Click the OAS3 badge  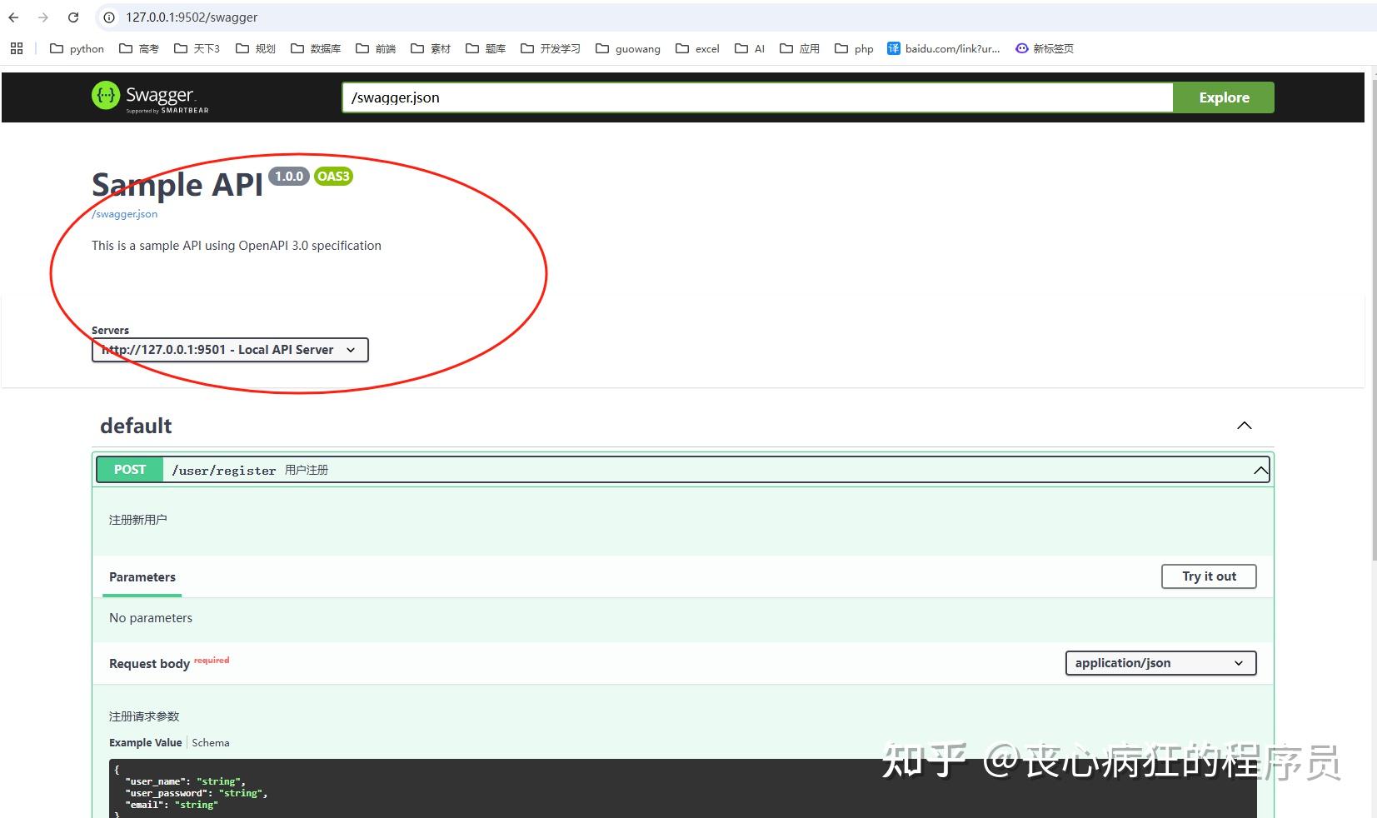point(333,176)
